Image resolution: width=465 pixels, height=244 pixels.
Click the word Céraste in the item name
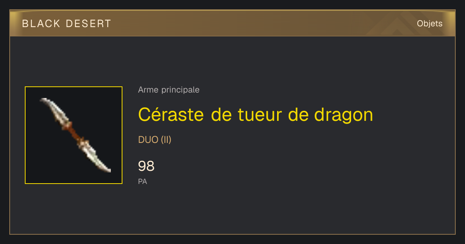point(171,114)
